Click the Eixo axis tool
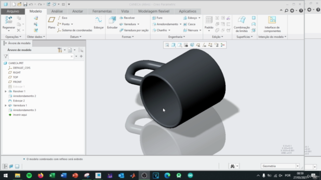 coord(62,18)
